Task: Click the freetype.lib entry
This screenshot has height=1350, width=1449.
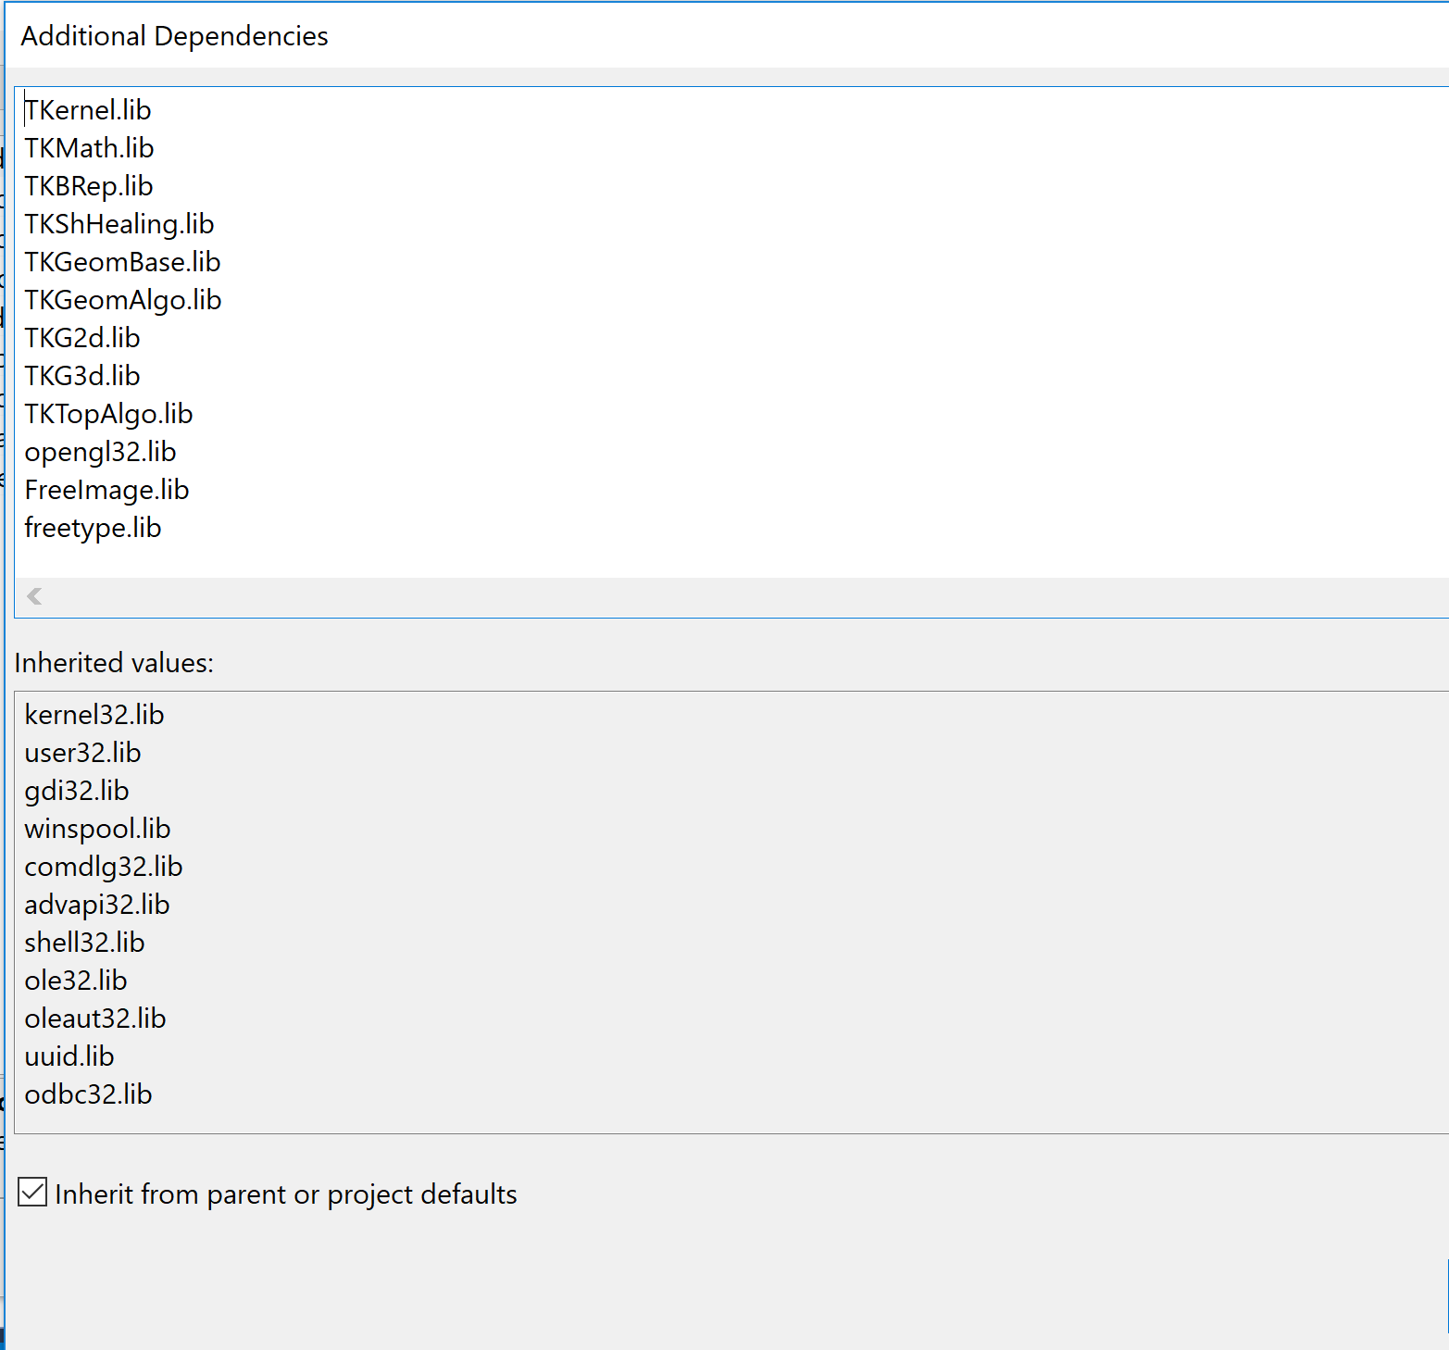Action: coord(93,528)
